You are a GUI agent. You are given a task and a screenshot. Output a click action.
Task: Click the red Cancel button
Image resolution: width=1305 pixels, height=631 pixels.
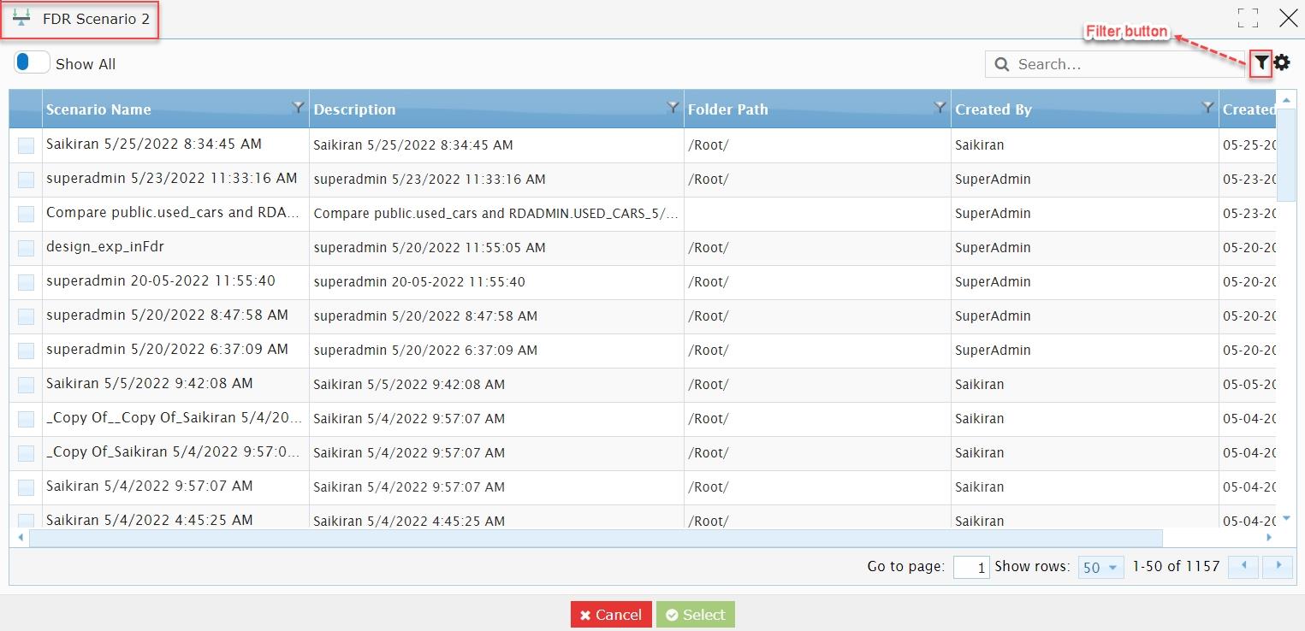pos(611,615)
